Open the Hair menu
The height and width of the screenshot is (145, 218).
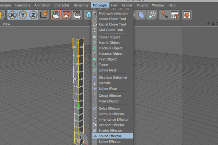(x=114, y=5)
